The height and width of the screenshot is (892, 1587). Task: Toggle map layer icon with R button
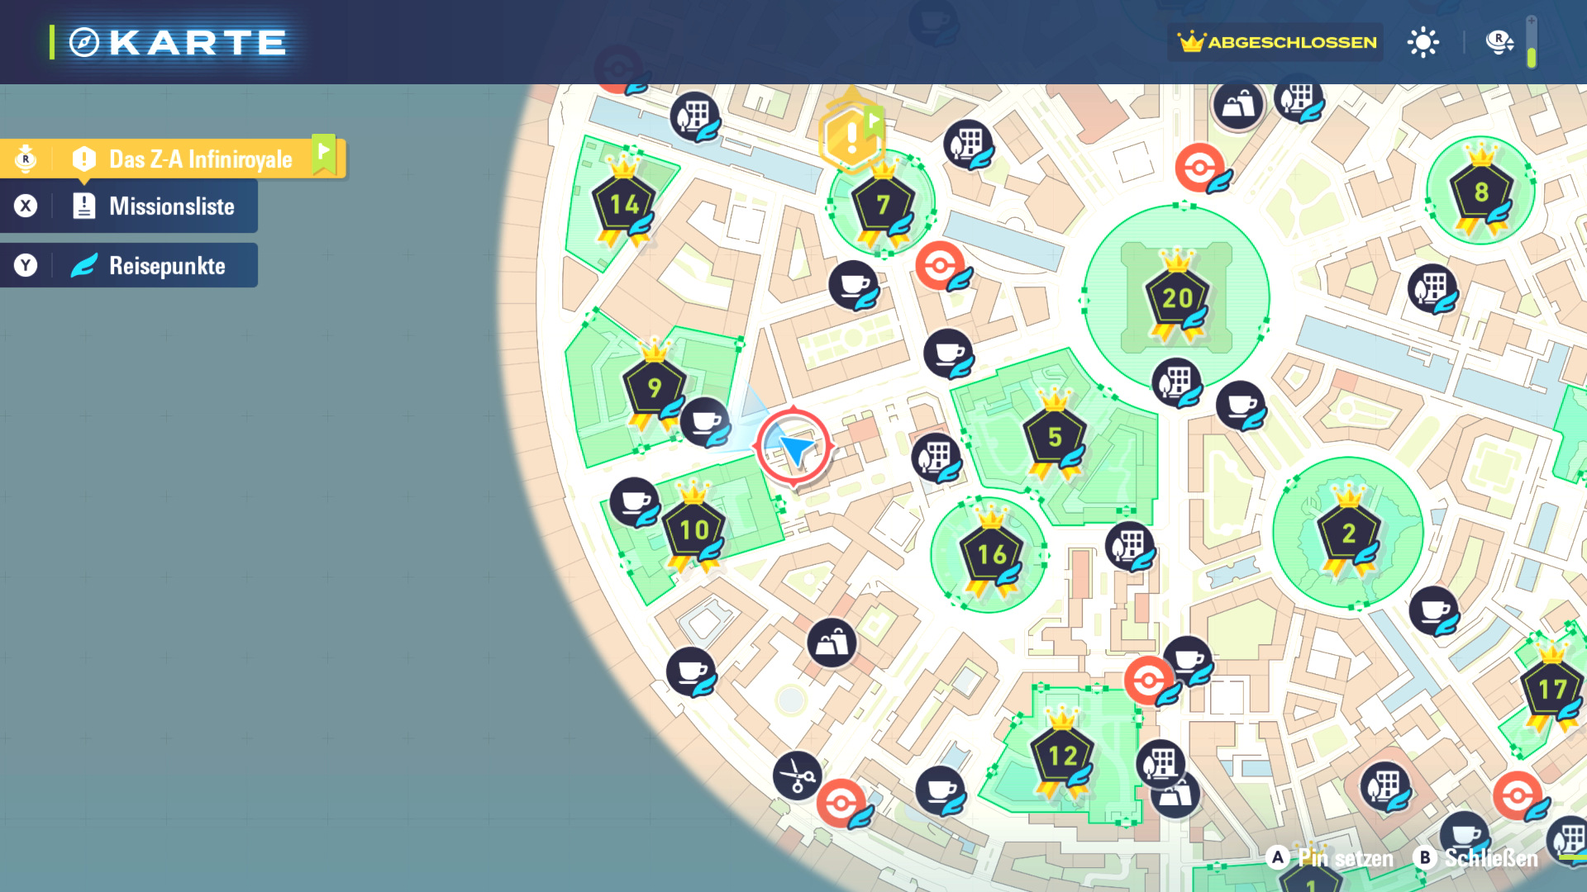(x=1499, y=42)
